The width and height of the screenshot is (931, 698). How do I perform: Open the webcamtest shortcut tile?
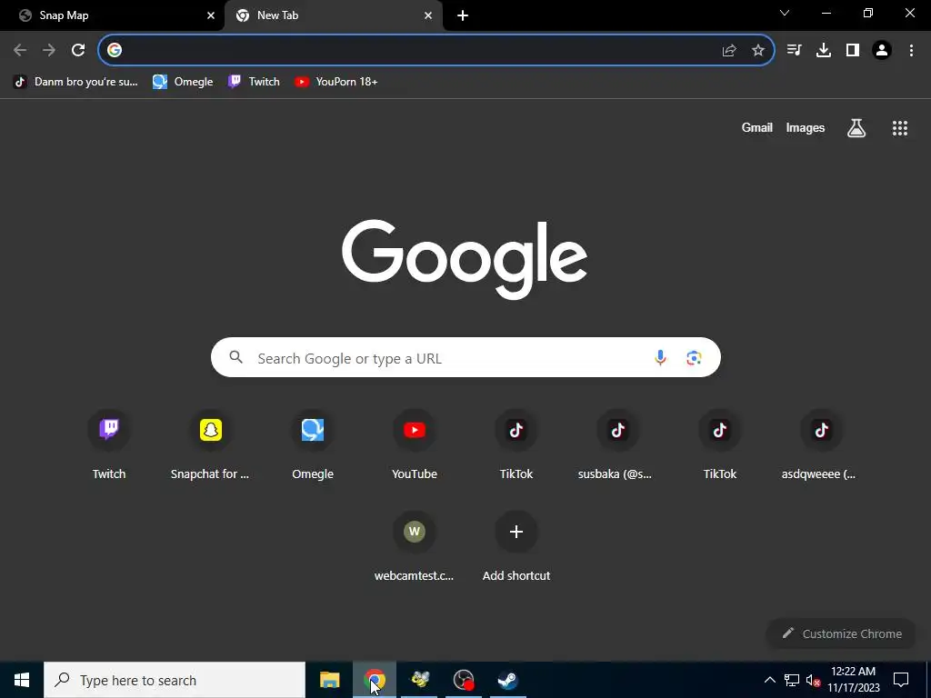[x=415, y=547]
